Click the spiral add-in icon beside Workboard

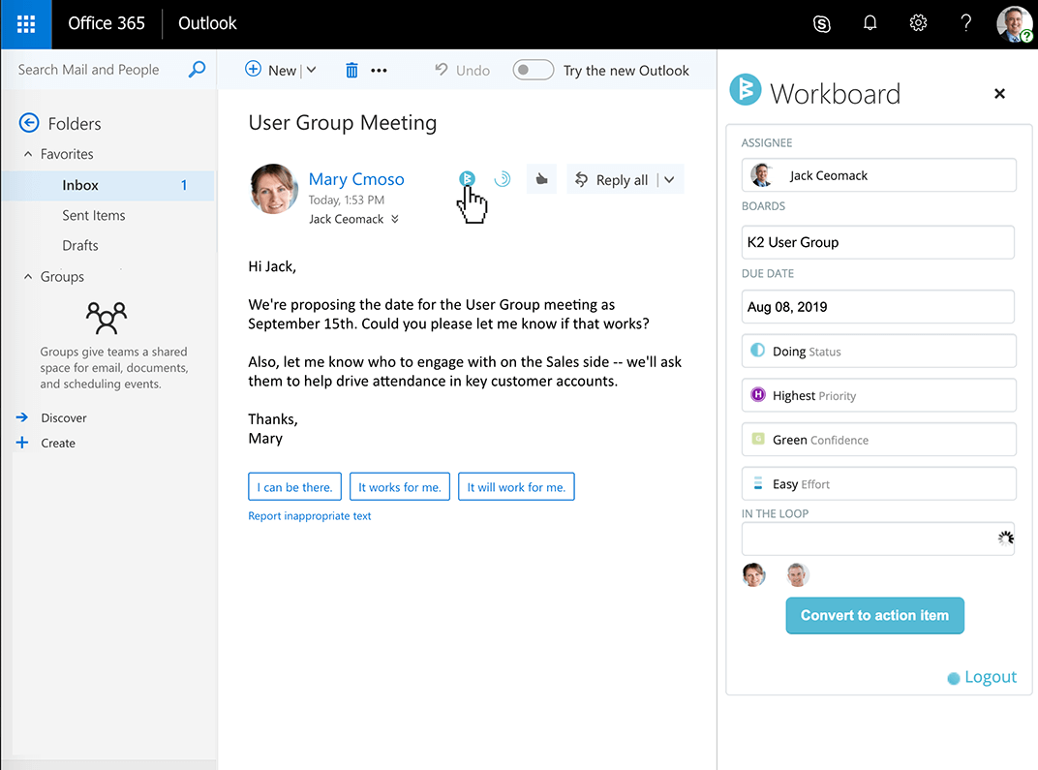click(503, 179)
